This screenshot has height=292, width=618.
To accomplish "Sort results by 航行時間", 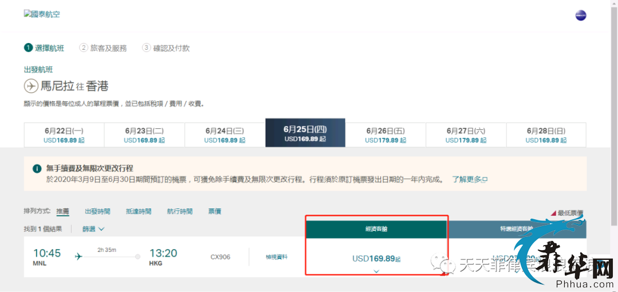I will [x=180, y=211].
